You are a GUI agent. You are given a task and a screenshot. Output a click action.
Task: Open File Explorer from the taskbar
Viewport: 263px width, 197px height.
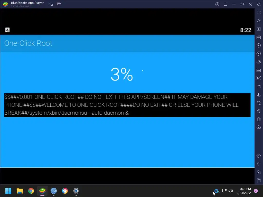[20, 191]
